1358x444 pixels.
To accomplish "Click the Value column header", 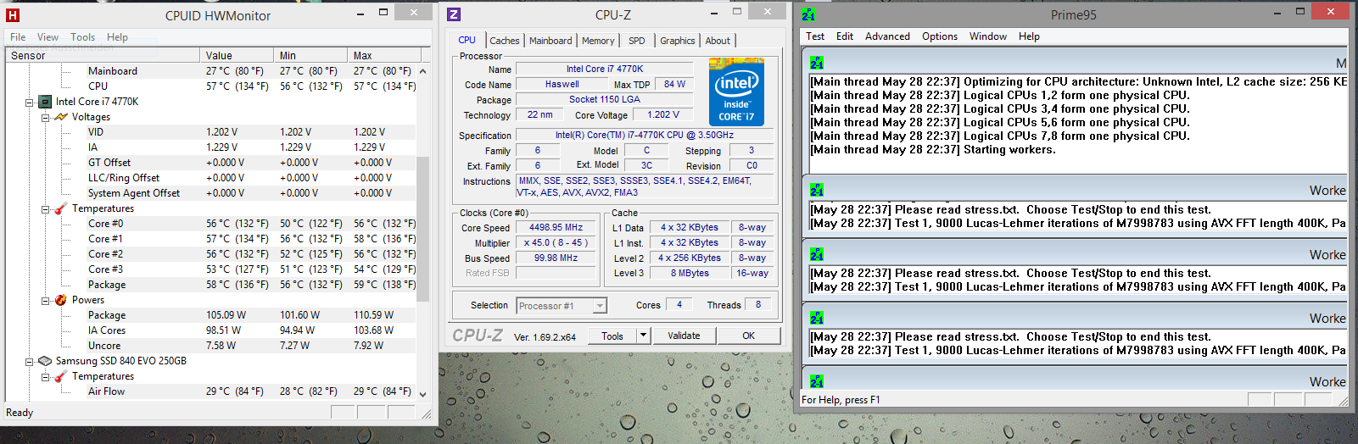I will tap(239, 55).
